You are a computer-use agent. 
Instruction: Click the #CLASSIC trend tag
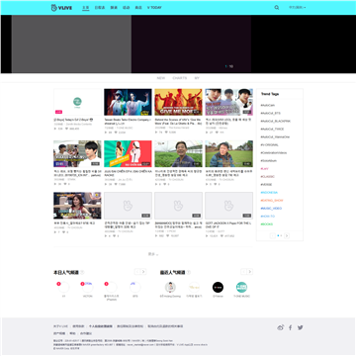tap(267, 176)
